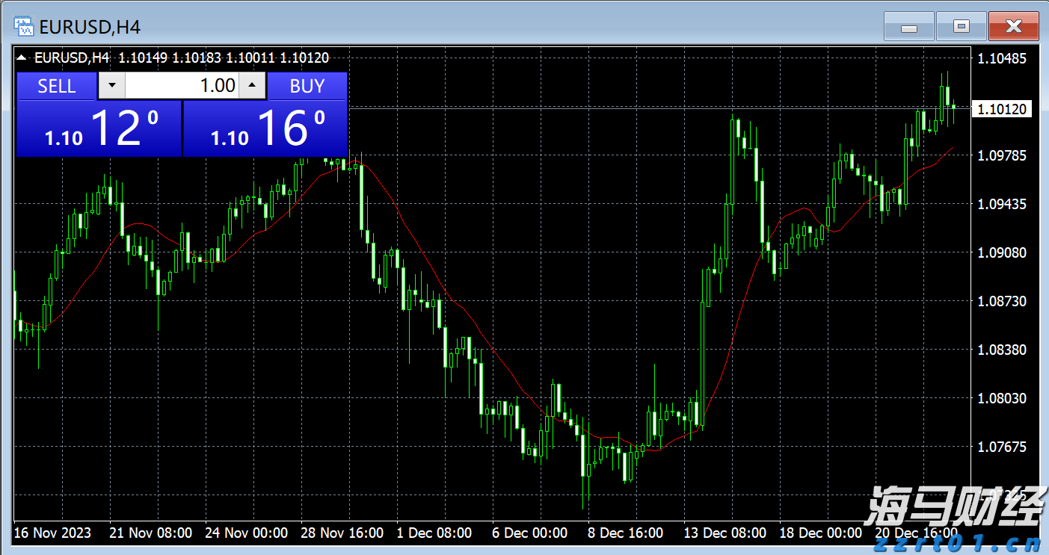This screenshot has height=555, width=1049.
Task: Decrease lot volume with the down arrow
Action: pyautogui.click(x=112, y=86)
